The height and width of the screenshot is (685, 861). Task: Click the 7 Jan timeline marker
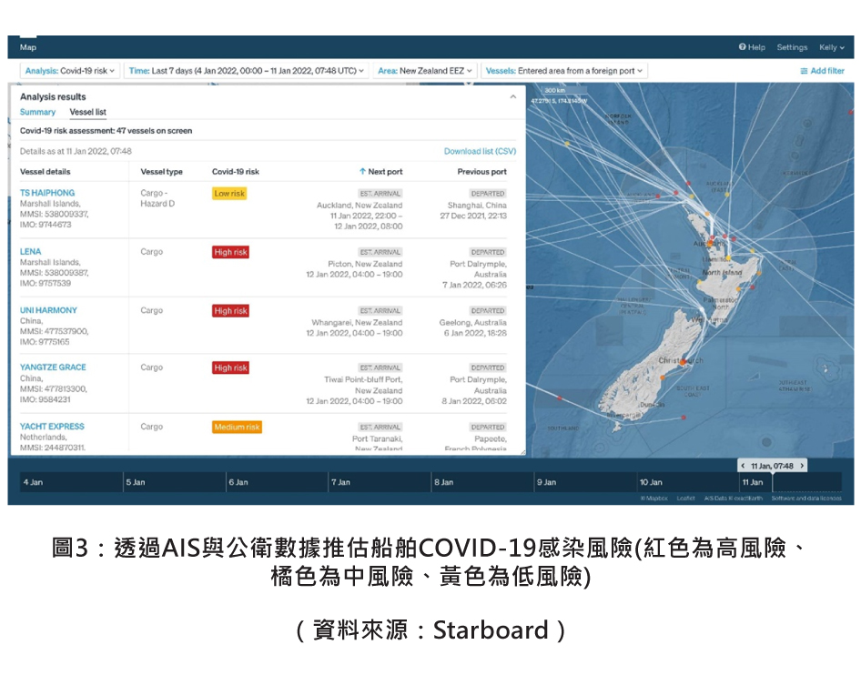(341, 482)
